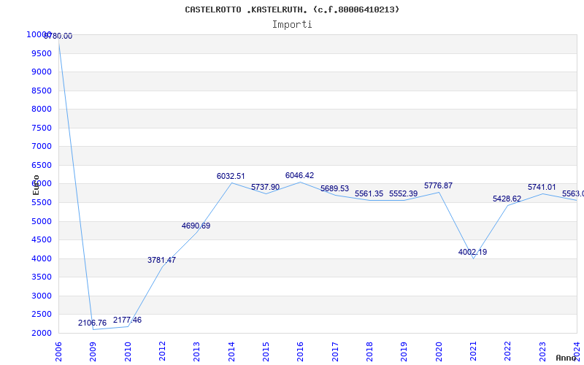Click the Euro y-axis title
This screenshot has width=584, height=365.
(x=36, y=185)
